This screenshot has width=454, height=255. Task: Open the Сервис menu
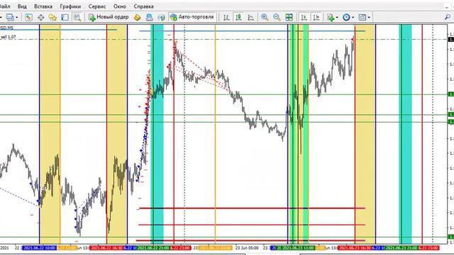pos(97,6)
